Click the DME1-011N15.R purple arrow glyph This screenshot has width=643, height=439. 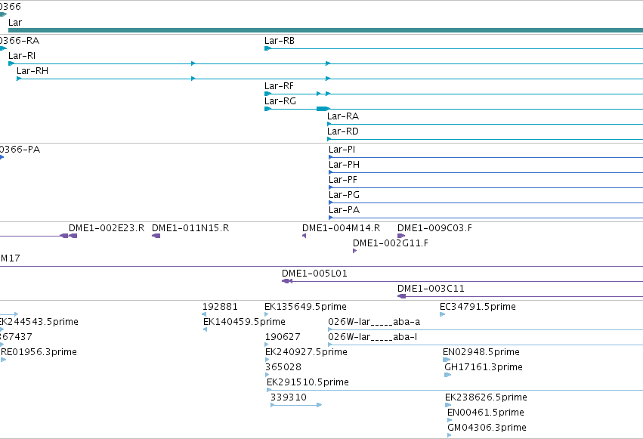pyautogui.click(x=156, y=236)
